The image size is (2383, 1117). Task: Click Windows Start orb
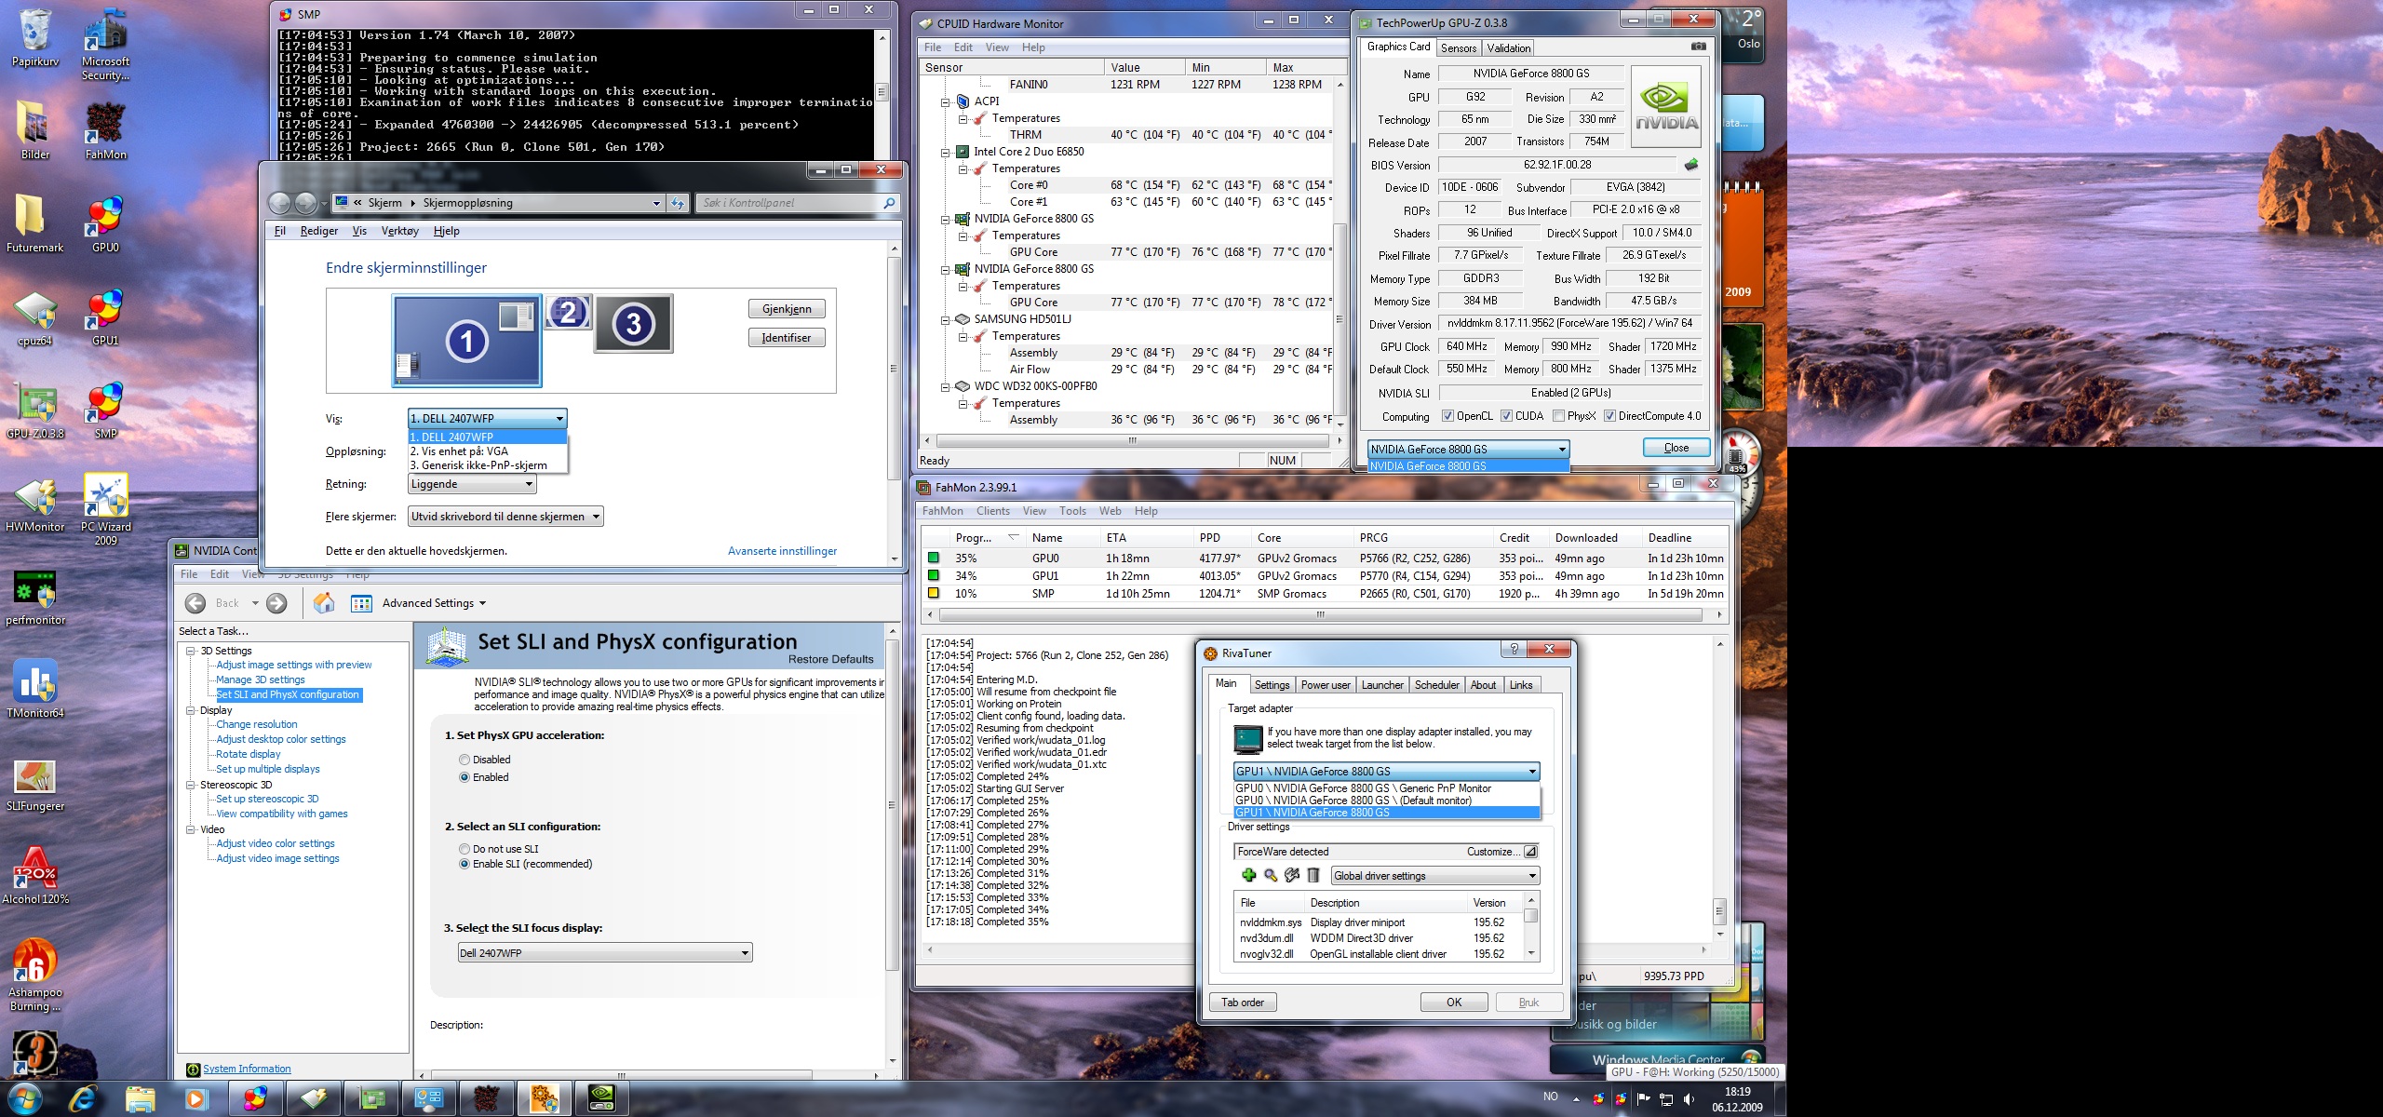point(24,1099)
